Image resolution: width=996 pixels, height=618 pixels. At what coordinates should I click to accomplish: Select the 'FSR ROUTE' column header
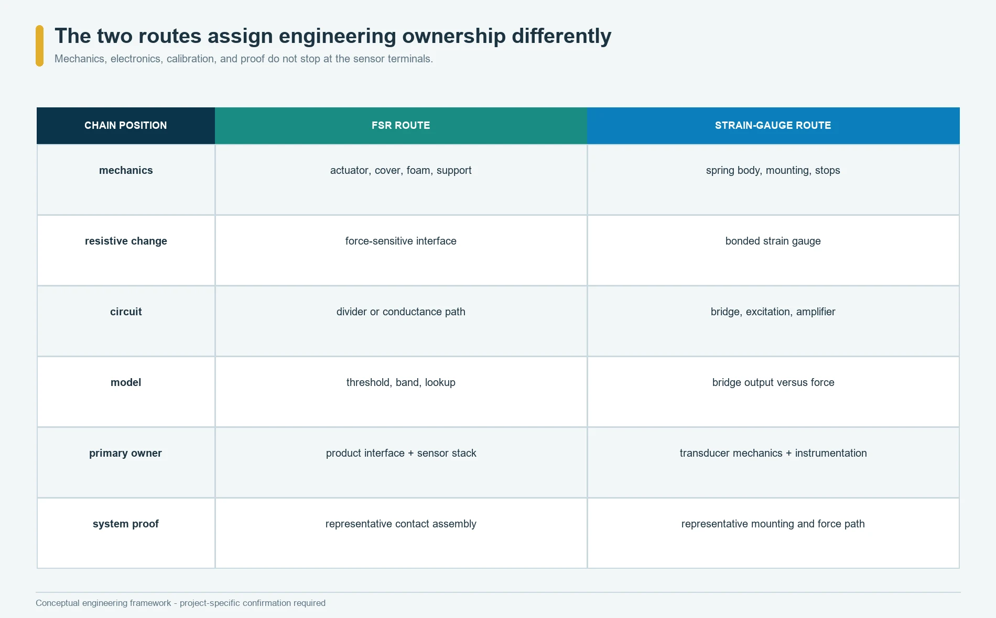(401, 126)
